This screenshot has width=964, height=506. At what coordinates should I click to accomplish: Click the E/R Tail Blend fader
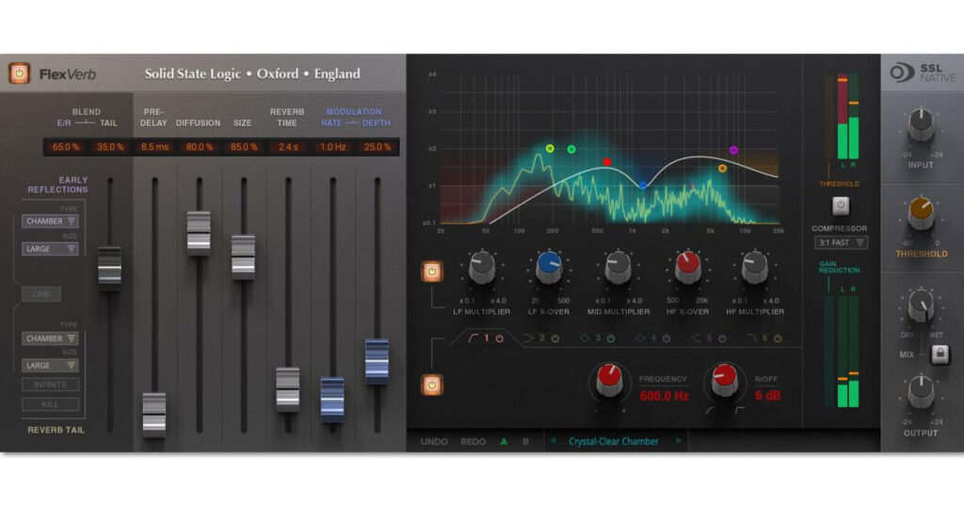[x=110, y=268]
